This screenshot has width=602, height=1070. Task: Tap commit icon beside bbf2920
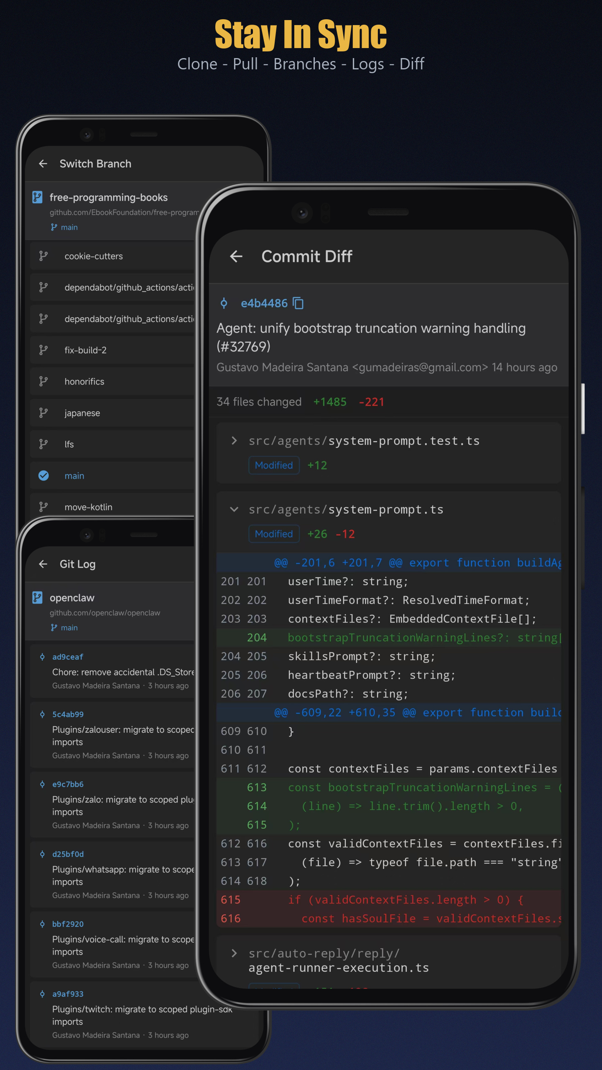click(x=42, y=924)
